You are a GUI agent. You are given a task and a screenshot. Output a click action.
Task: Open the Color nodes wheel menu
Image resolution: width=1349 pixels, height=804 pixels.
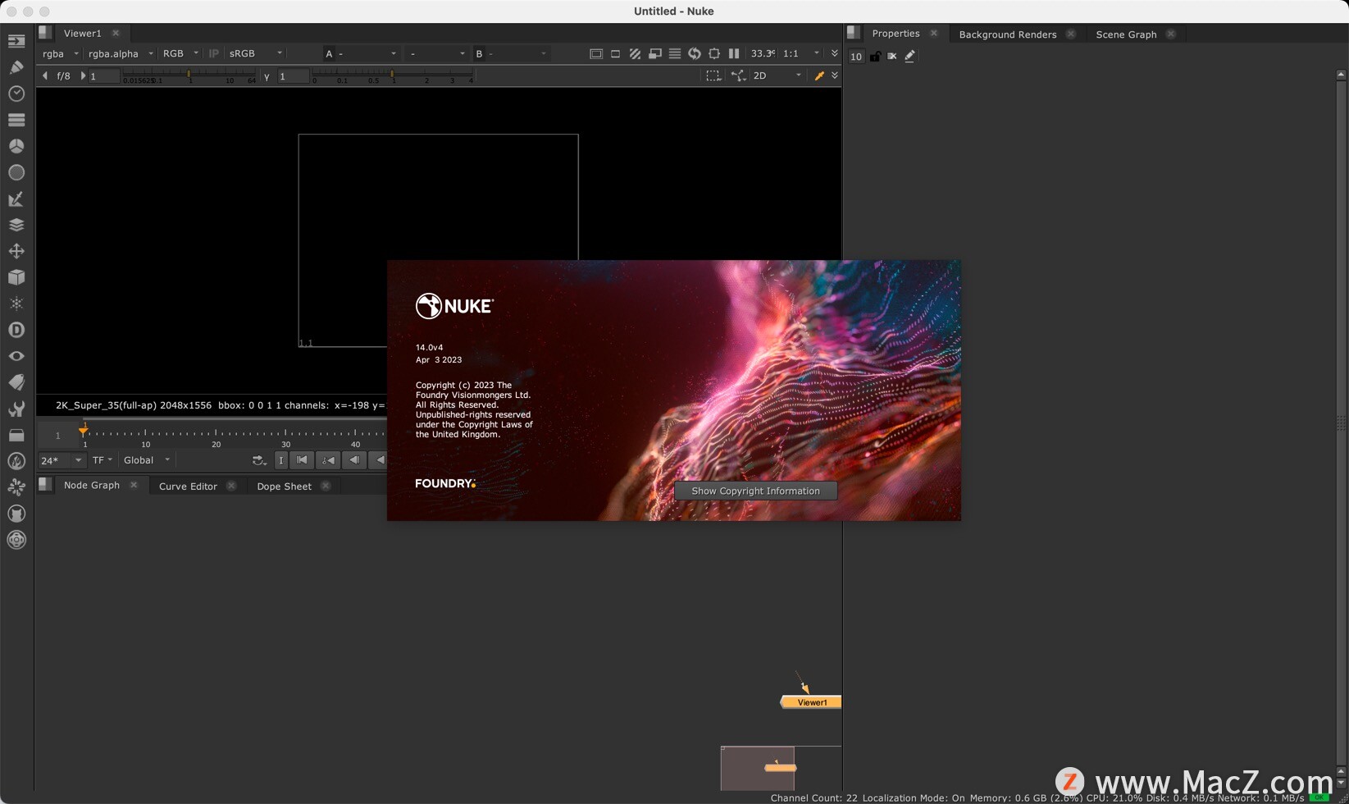pos(16,146)
